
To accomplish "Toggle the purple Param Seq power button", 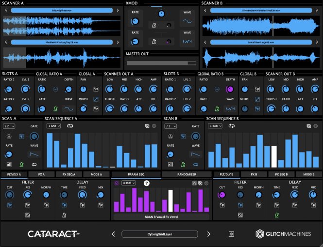I will 117,183.
